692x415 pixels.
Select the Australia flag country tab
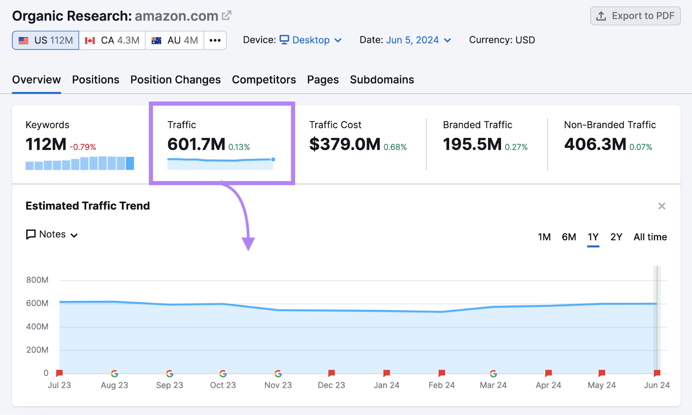tap(157, 40)
